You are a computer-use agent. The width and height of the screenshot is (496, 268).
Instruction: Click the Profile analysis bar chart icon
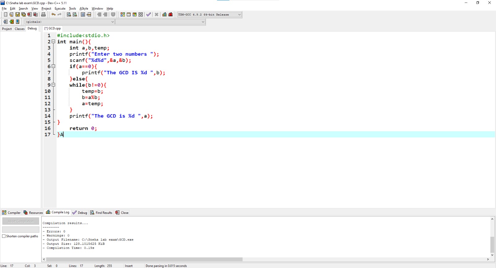(164, 15)
